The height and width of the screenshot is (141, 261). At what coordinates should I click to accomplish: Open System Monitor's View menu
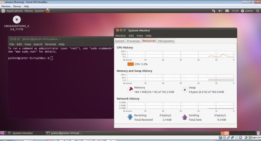coord(140,36)
